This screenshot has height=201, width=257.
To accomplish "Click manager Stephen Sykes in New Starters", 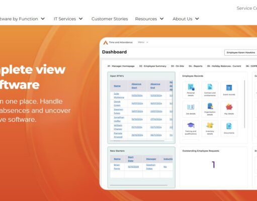I will coord(151,167).
